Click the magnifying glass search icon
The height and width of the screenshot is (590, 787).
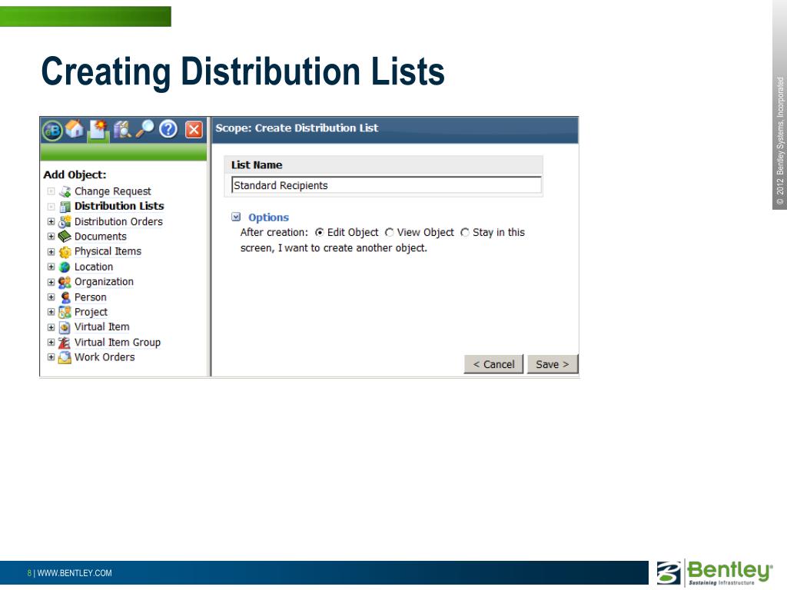145,129
